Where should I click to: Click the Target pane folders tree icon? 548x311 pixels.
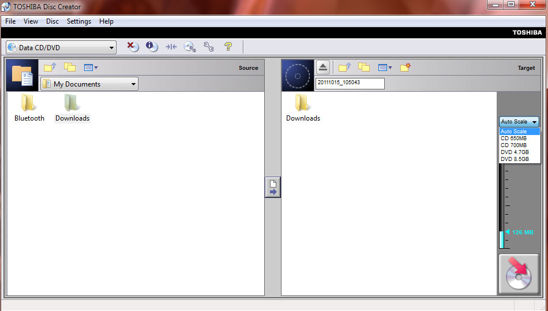(x=364, y=67)
